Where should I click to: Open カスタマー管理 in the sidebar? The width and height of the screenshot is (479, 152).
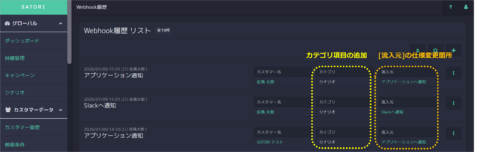[22, 128]
